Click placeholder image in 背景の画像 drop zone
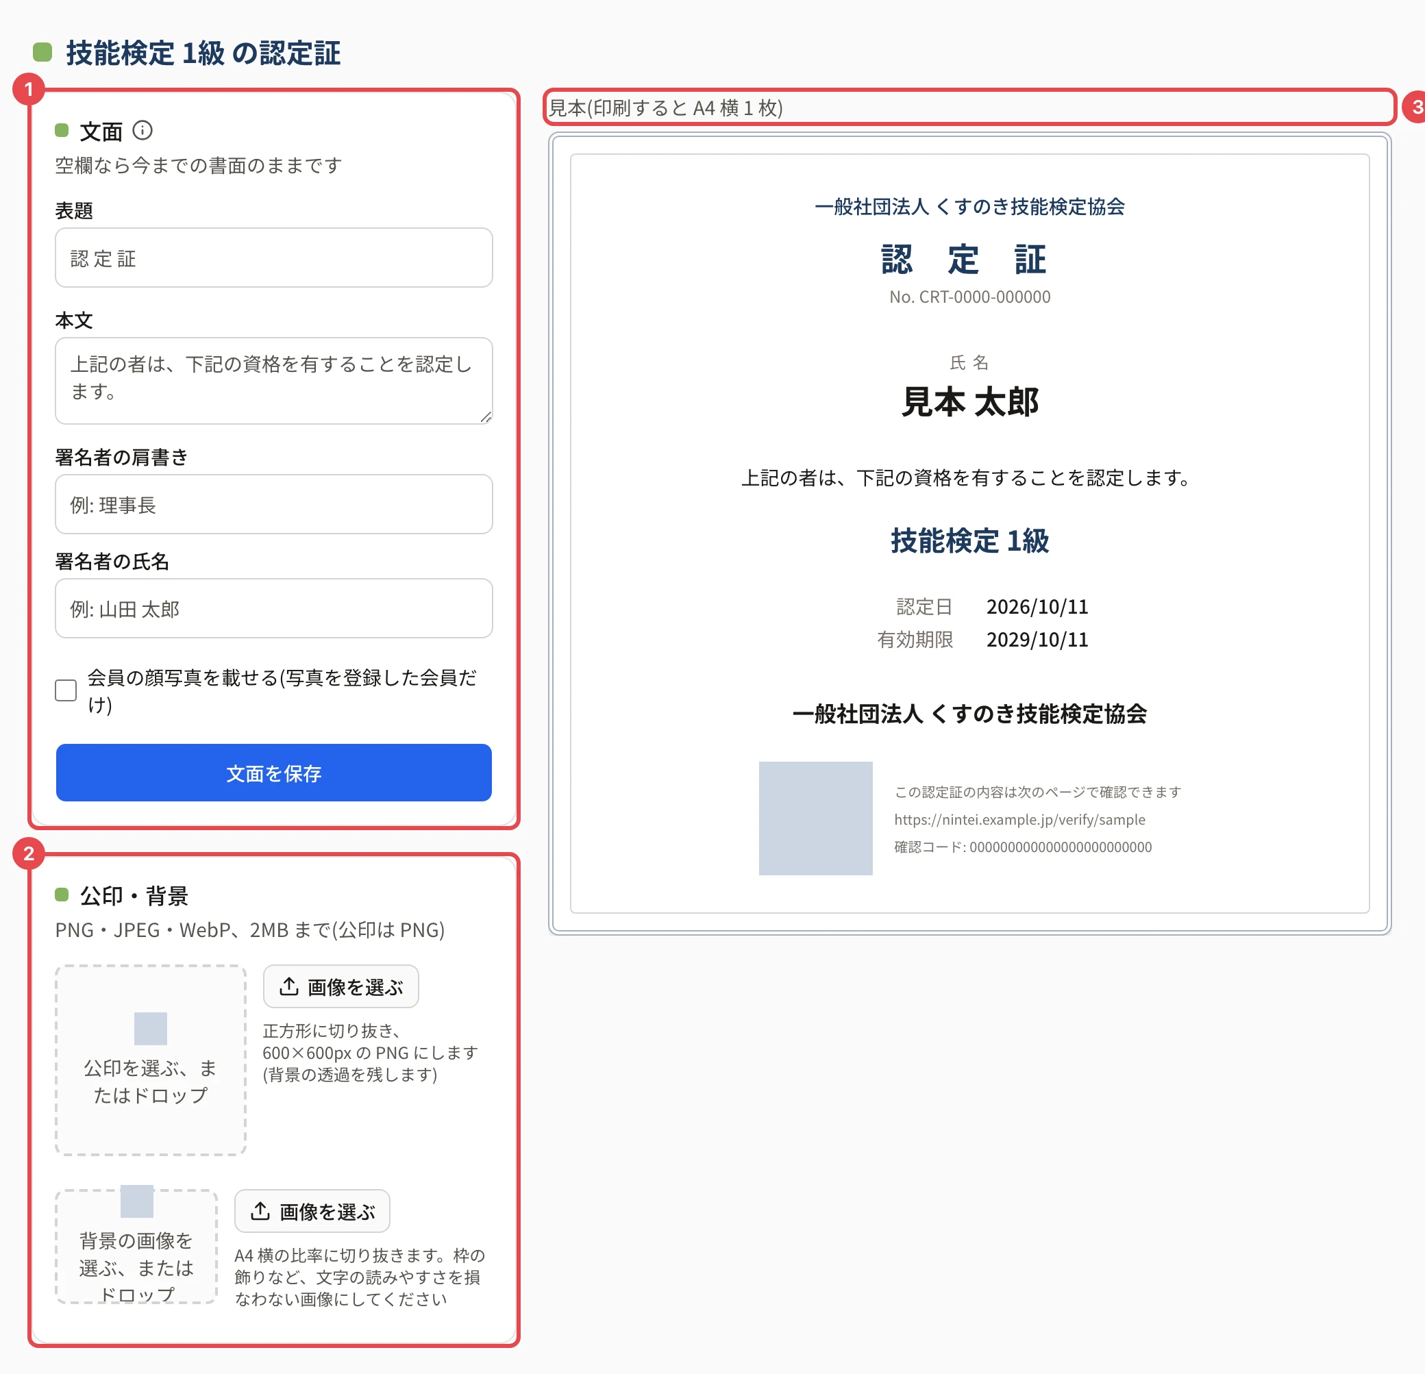The height and width of the screenshot is (1374, 1425). pos(137,1201)
